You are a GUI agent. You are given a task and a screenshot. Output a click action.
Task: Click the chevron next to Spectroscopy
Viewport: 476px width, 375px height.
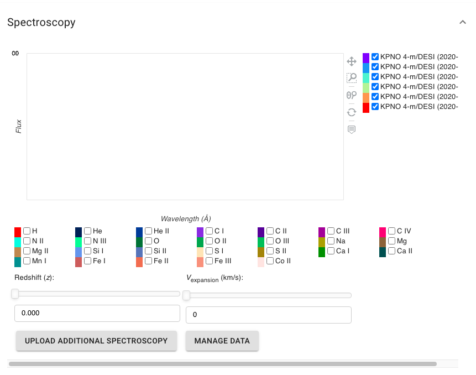(x=463, y=23)
